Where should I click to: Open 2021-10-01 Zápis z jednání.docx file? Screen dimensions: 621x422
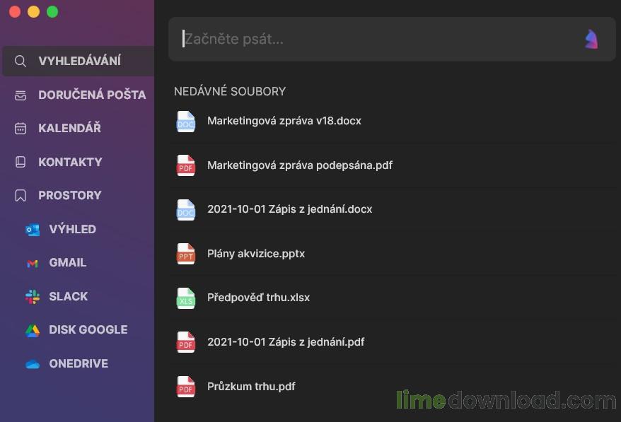coord(289,209)
